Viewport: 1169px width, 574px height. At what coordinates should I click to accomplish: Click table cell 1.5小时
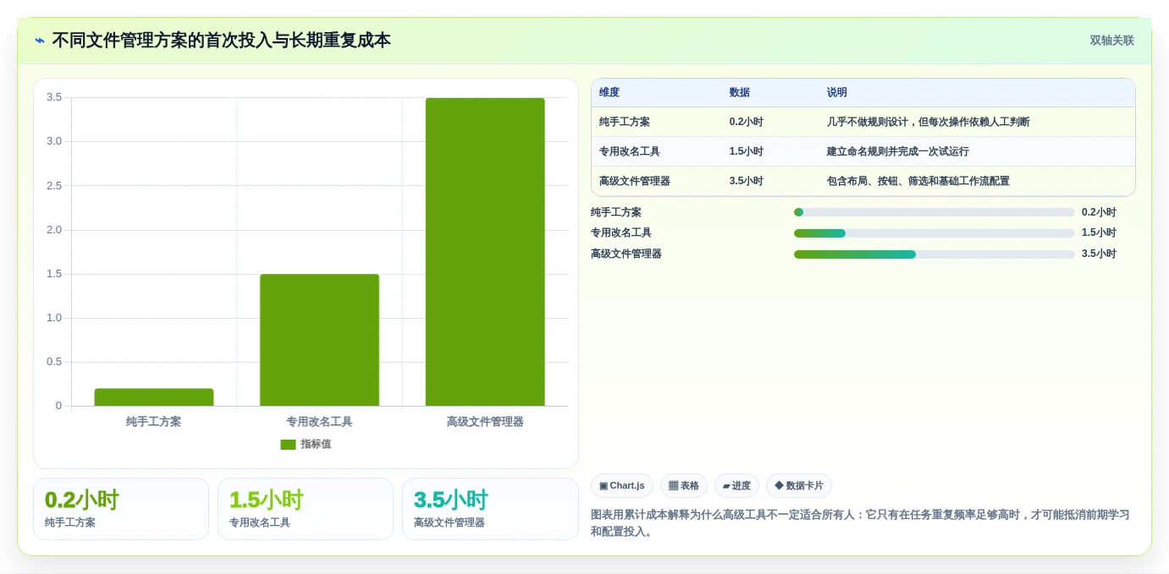747,151
